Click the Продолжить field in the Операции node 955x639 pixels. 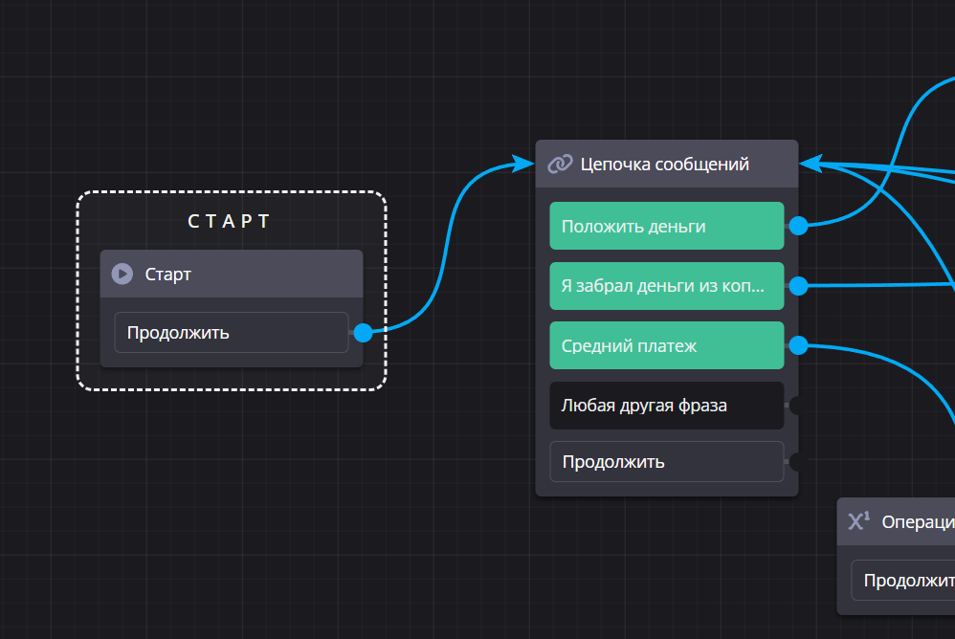pyautogui.click(x=904, y=581)
